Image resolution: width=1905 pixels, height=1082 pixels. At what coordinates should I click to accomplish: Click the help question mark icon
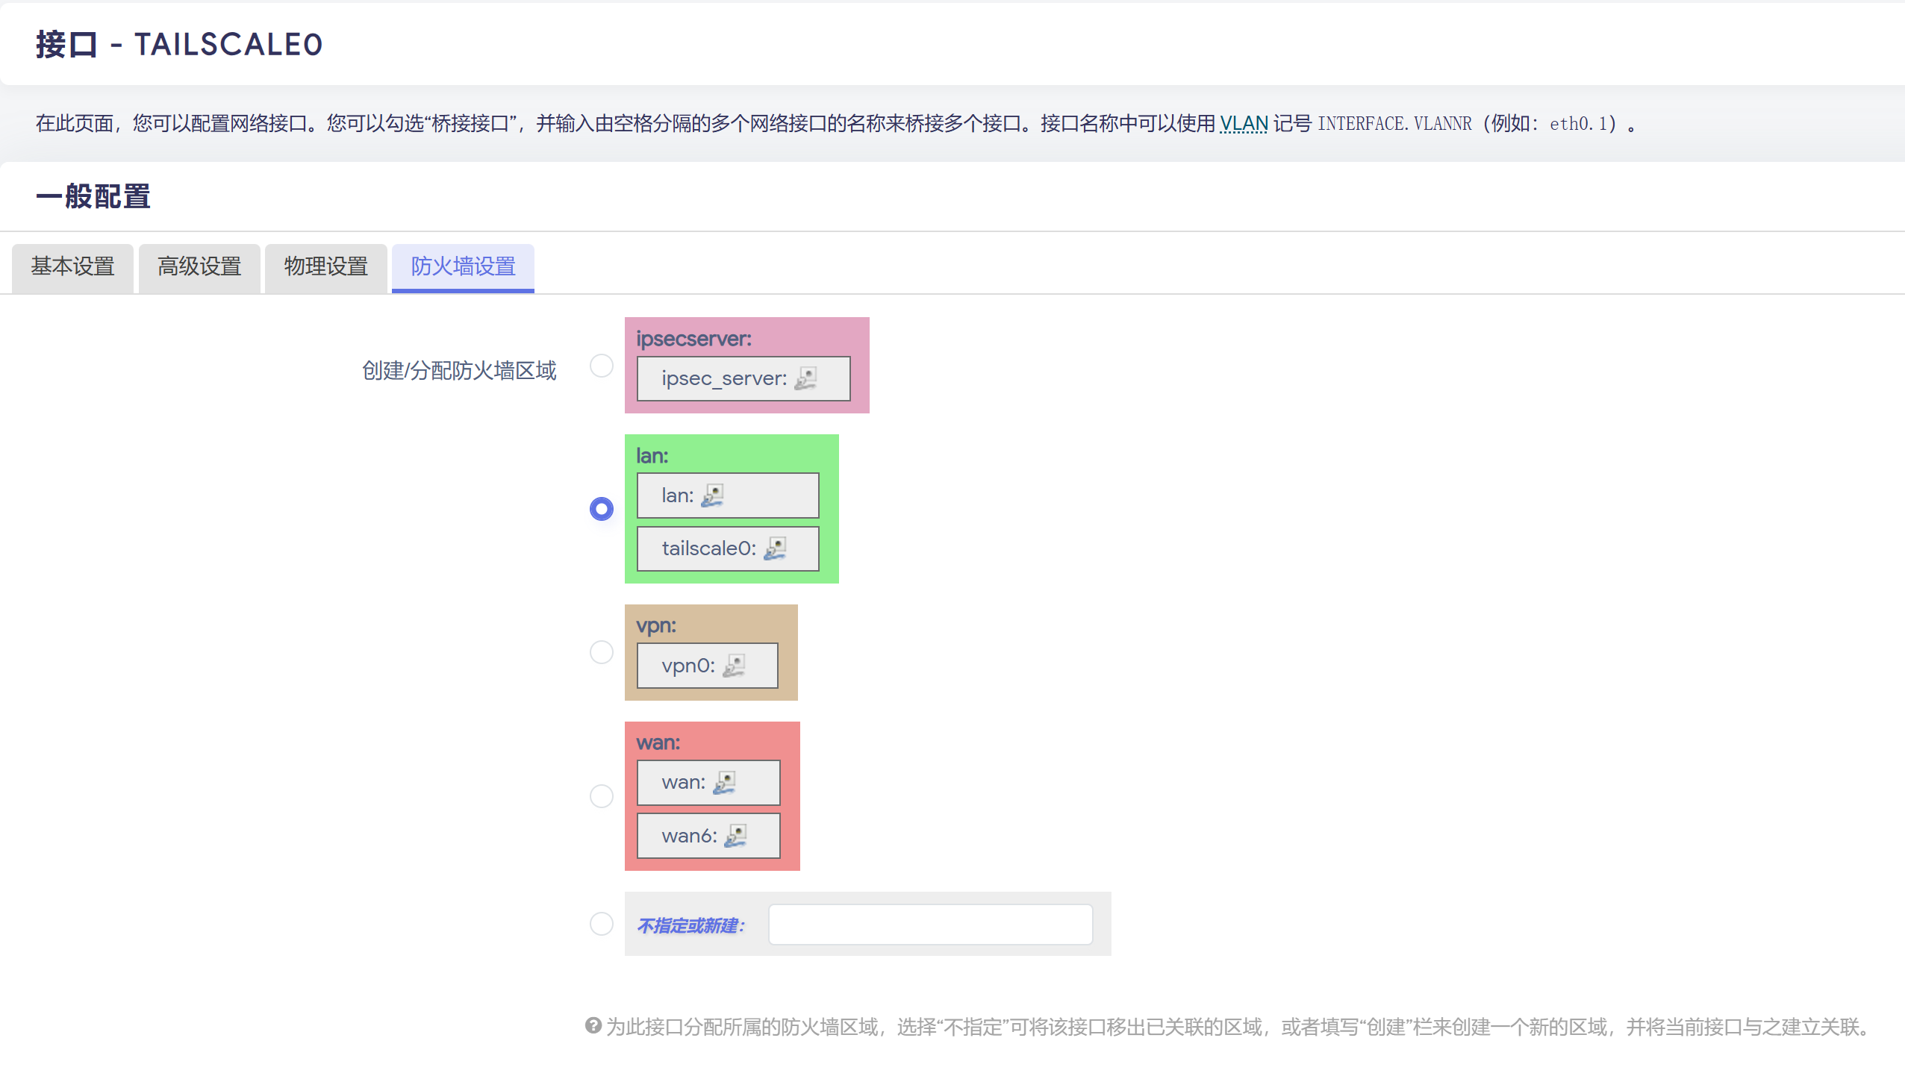[593, 1026]
